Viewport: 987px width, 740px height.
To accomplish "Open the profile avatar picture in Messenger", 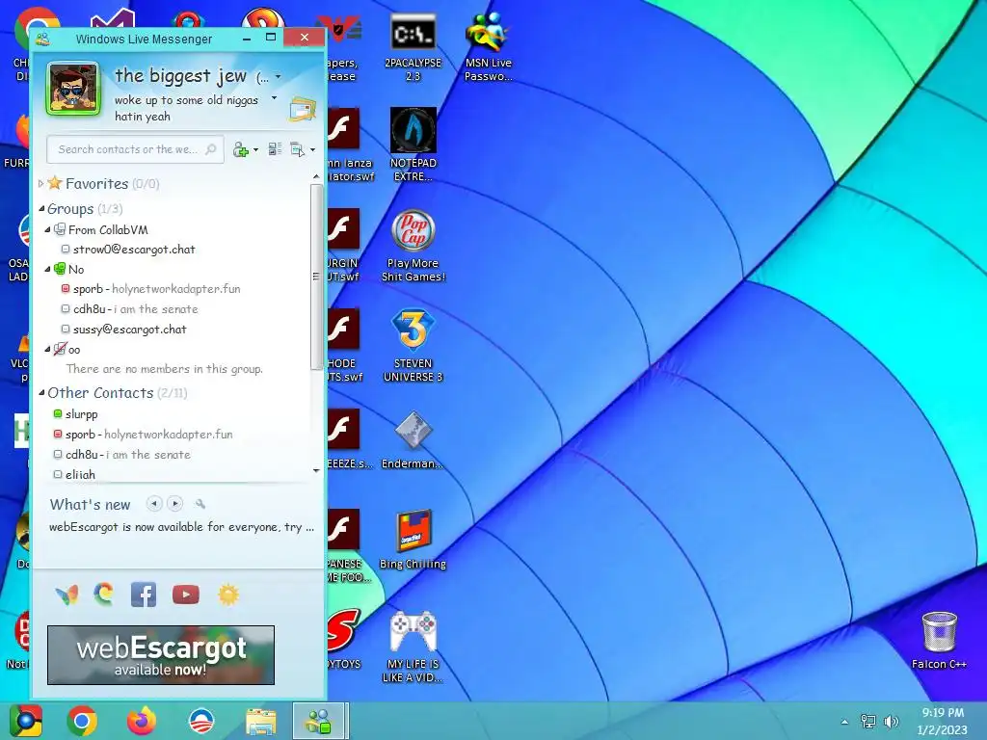I will (73, 89).
